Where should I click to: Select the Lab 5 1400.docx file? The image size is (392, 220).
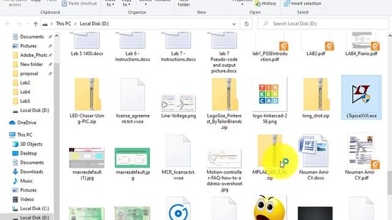(x=87, y=44)
